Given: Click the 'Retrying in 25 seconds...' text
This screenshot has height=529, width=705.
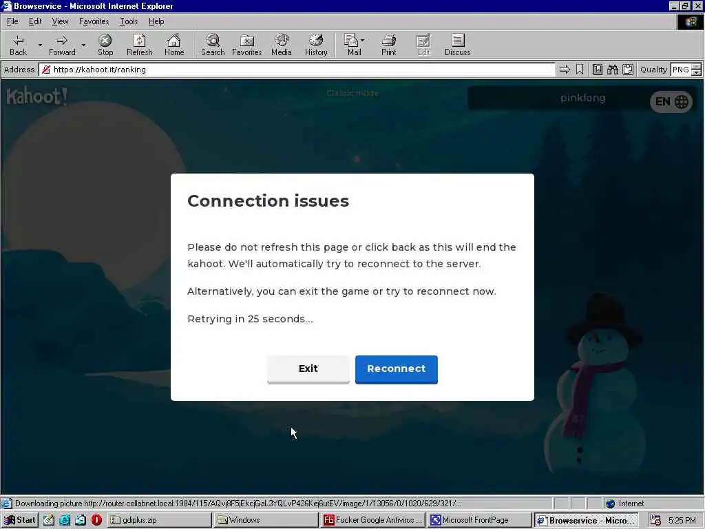Looking at the screenshot, I should tap(250, 319).
